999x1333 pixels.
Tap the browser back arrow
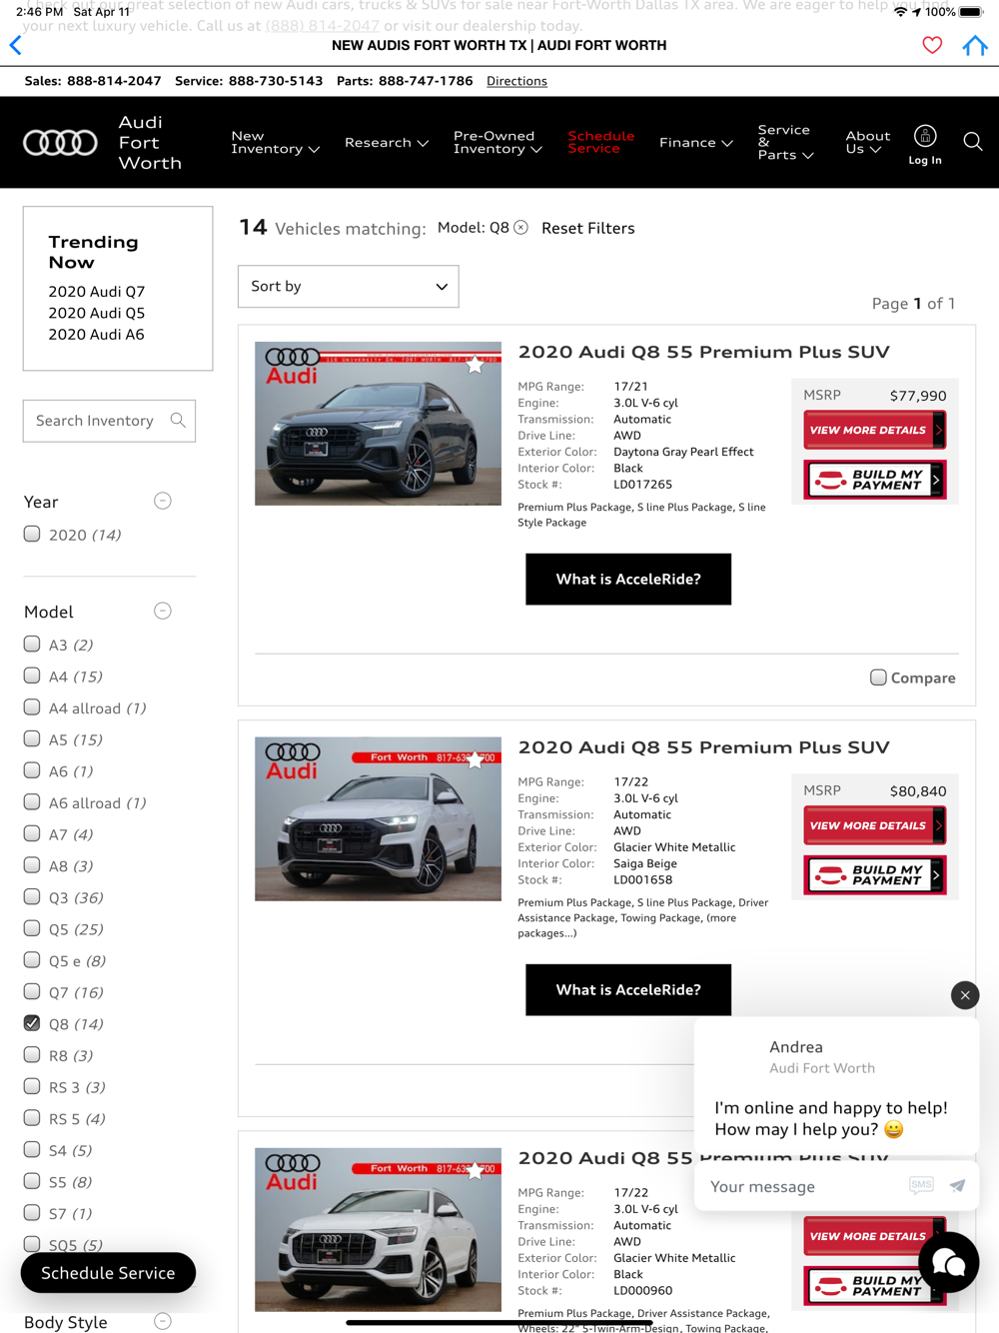(16, 45)
